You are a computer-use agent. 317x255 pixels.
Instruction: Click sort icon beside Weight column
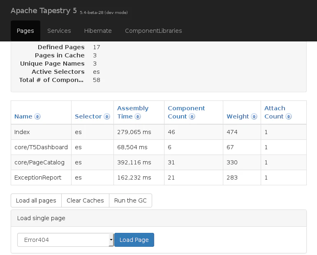[254, 116]
